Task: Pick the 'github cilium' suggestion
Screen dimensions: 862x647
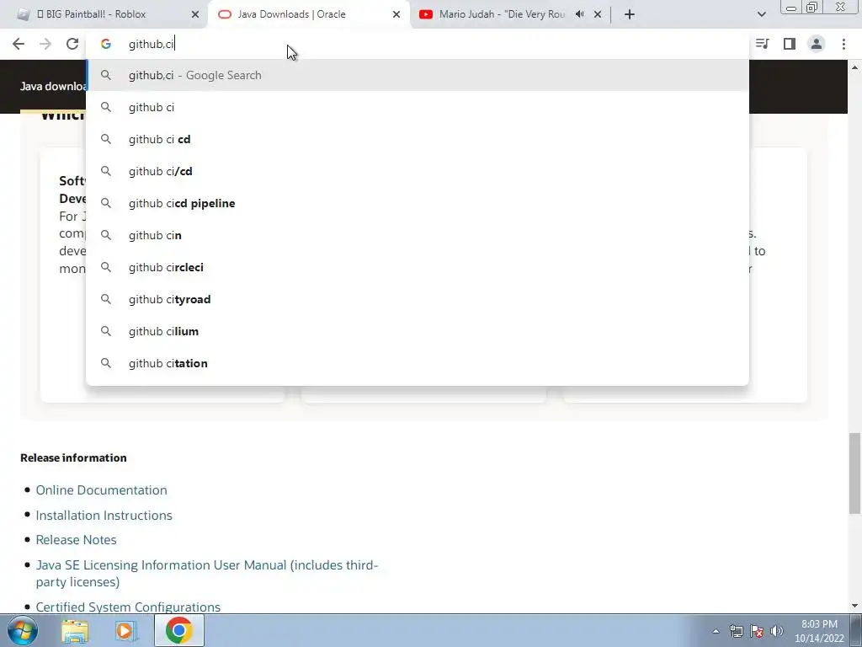Action: coord(418,331)
